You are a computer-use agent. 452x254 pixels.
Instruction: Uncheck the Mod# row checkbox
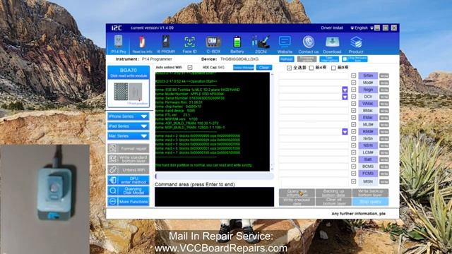click(353, 83)
